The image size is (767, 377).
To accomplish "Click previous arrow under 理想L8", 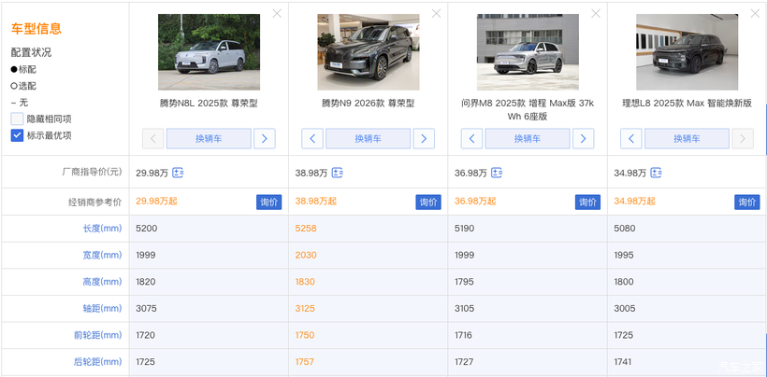I will 631,138.
